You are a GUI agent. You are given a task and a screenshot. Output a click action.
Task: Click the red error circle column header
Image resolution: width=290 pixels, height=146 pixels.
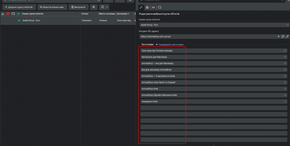[x=8, y=14]
